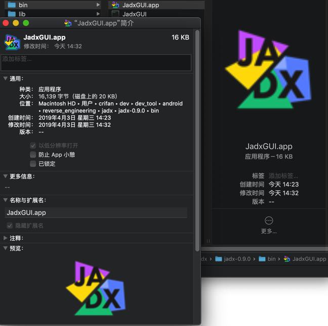The width and height of the screenshot is (328, 326).
Task: Click the JadxGUI.app title under large logo
Action: click(269, 146)
